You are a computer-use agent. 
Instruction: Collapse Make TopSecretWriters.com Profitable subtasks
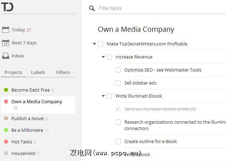click(95, 44)
